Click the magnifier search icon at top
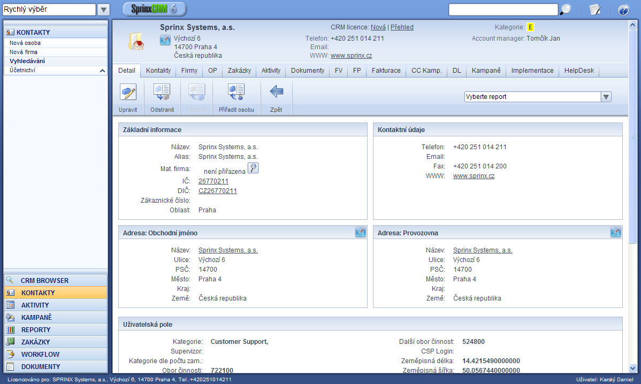This screenshot has height=384, width=641. point(566,10)
